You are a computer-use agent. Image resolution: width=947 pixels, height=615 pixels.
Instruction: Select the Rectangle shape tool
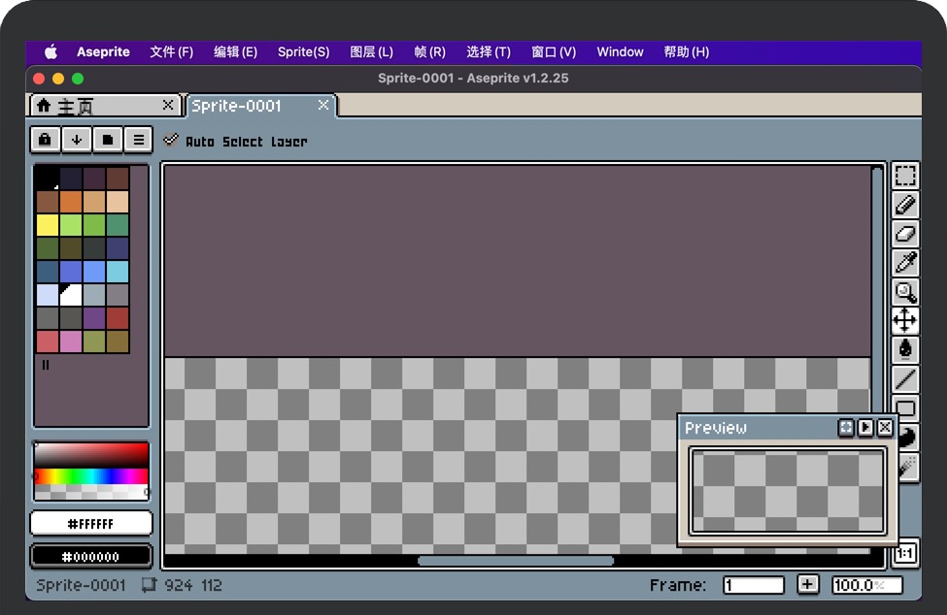point(906,406)
